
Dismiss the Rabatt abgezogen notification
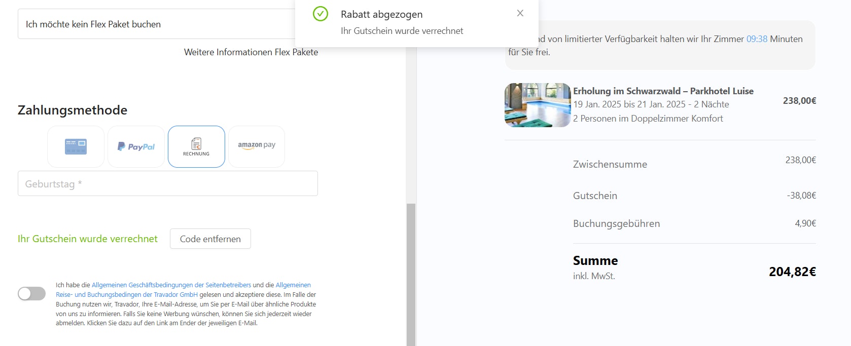pos(520,13)
